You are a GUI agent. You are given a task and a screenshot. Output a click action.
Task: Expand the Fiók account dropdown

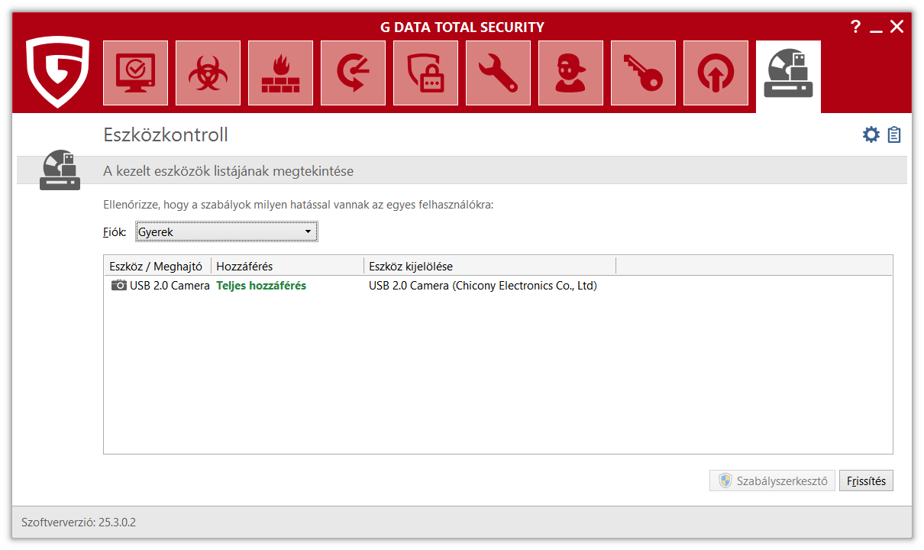[226, 231]
